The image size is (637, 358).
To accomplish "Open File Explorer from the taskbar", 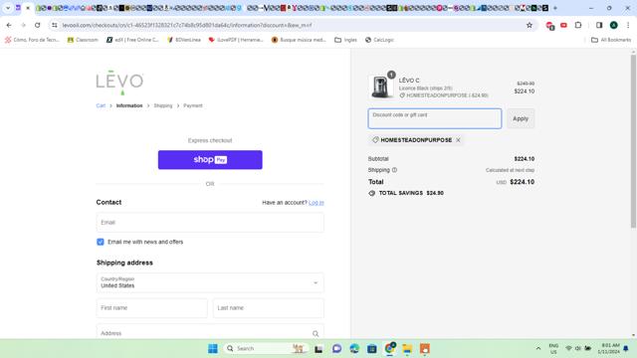I will (x=407, y=349).
